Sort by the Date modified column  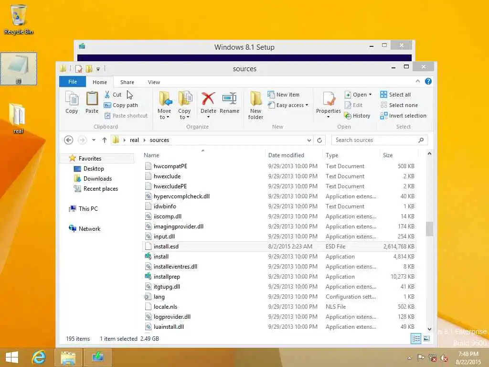click(x=294, y=155)
